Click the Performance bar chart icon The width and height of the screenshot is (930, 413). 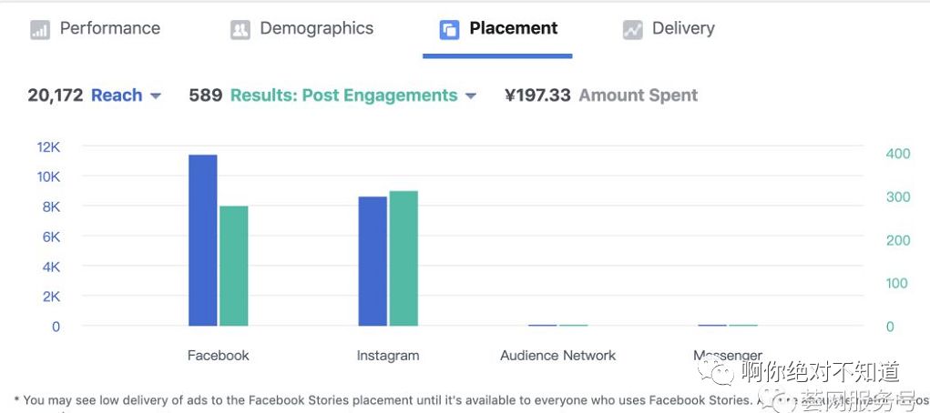(39, 30)
